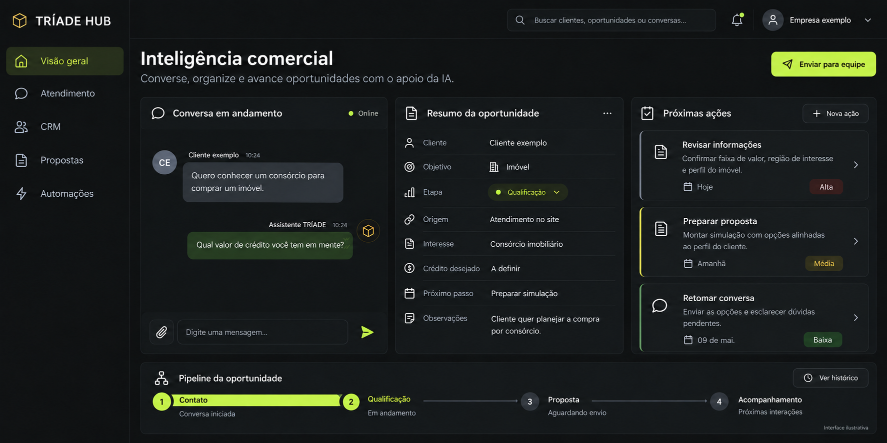Screen dimensions: 887x443
Task: Expand the Preparar proposta action chevron
Action: tap(856, 241)
